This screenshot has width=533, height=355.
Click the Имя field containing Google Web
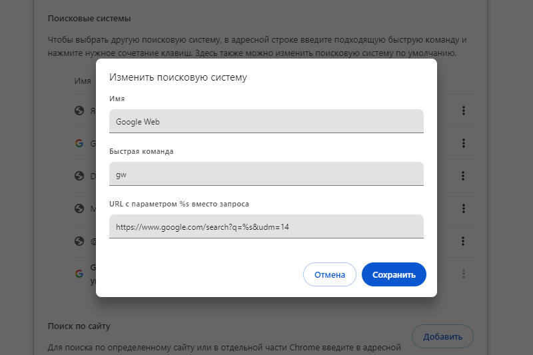(266, 122)
